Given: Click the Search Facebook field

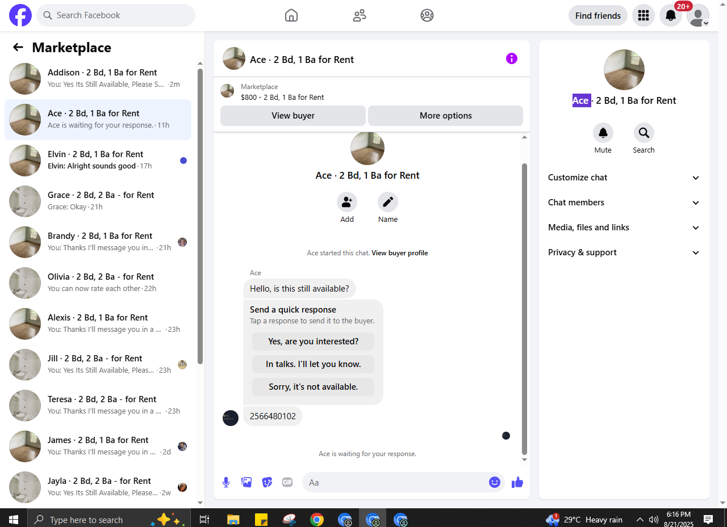Looking at the screenshot, I should pyautogui.click(x=116, y=15).
